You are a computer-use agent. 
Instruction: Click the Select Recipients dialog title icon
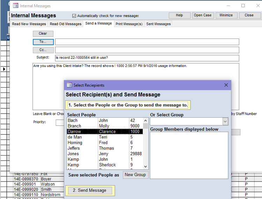click(69, 85)
